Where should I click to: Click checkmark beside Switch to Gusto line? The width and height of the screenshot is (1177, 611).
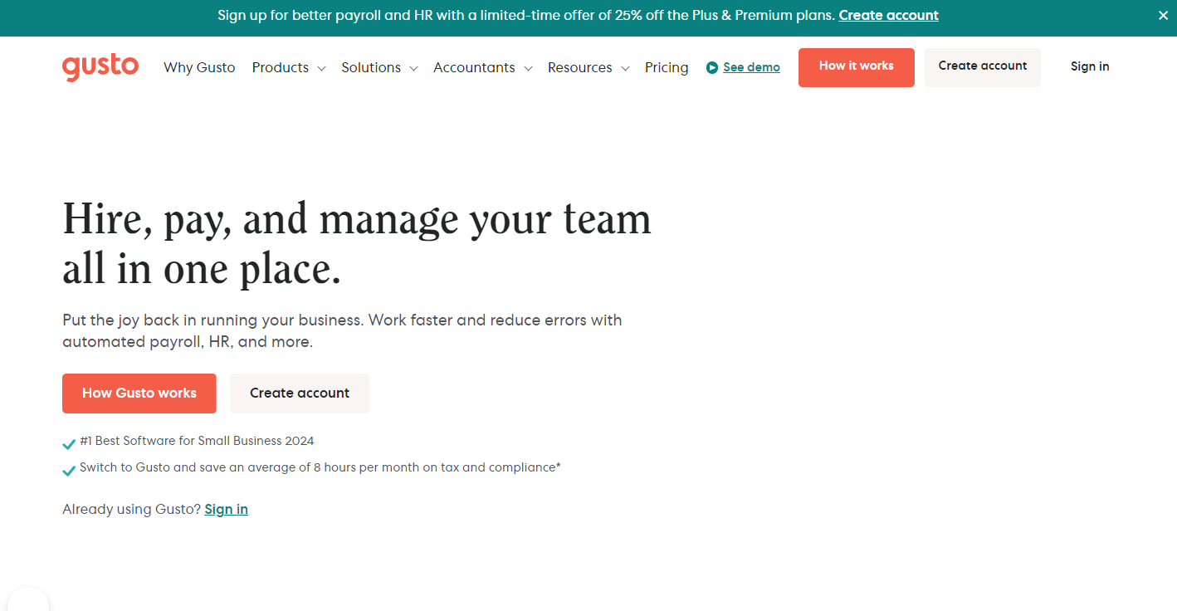point(69,471)
